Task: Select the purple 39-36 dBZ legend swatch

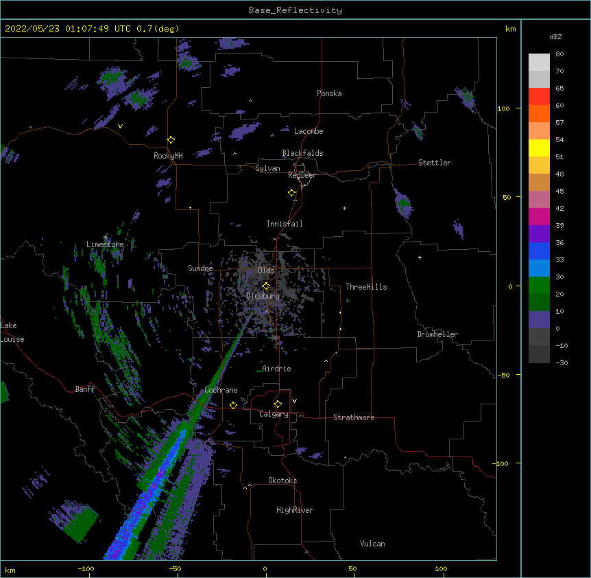Action: coord(539,234)
